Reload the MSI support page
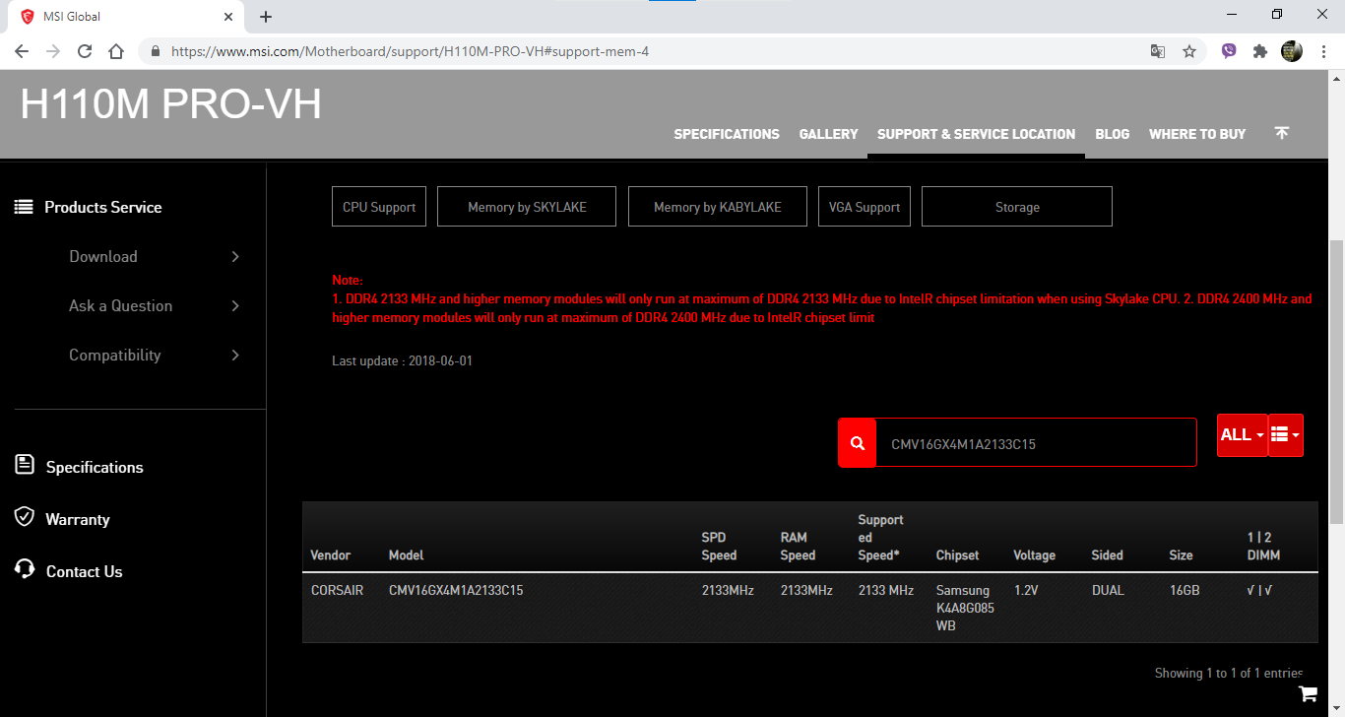1345x717 pixels. 85,51
